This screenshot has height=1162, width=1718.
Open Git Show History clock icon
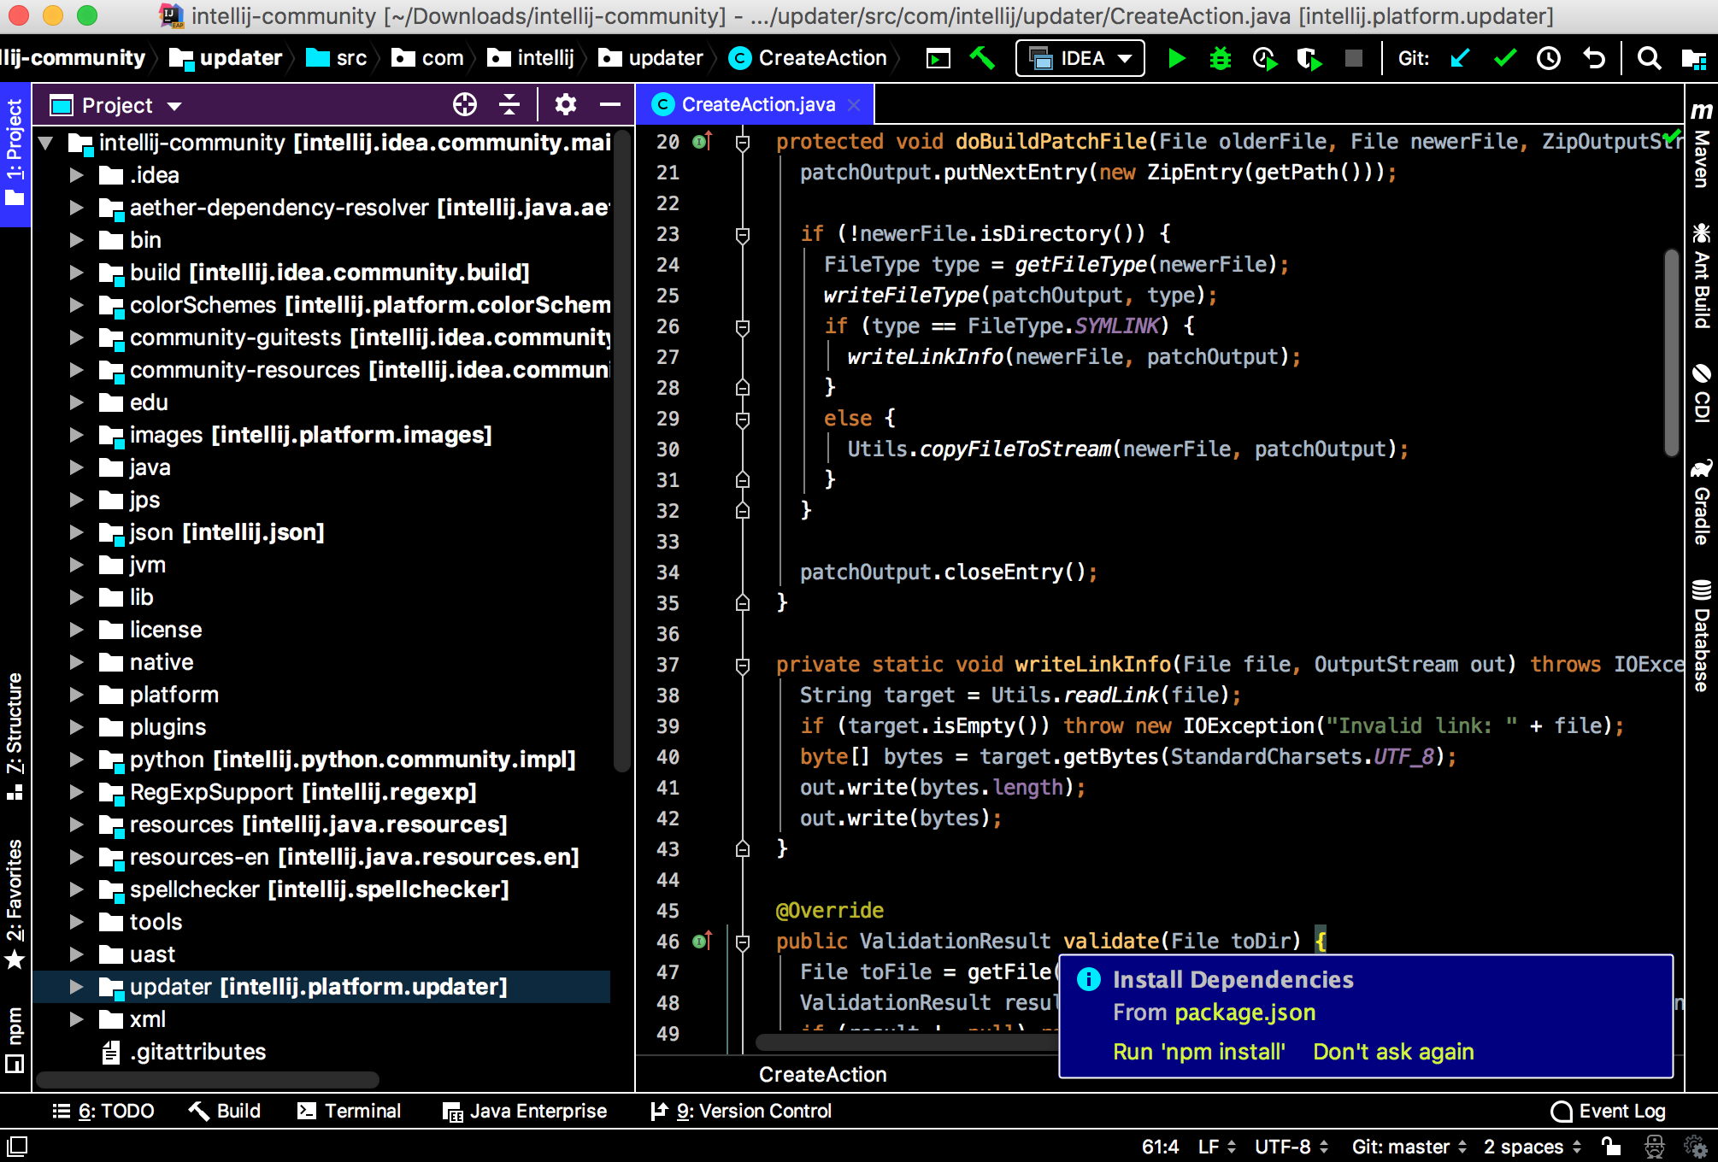click(x=1549, y=58)
